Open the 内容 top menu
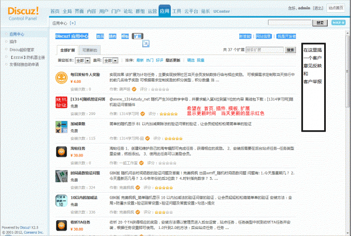The height and width of the screenshot is (236, 351). click(x=91, y=11)
